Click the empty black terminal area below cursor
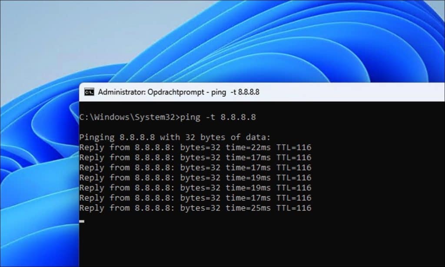The height and width of the screenshot is (267, 445). (x=261, y=245)
